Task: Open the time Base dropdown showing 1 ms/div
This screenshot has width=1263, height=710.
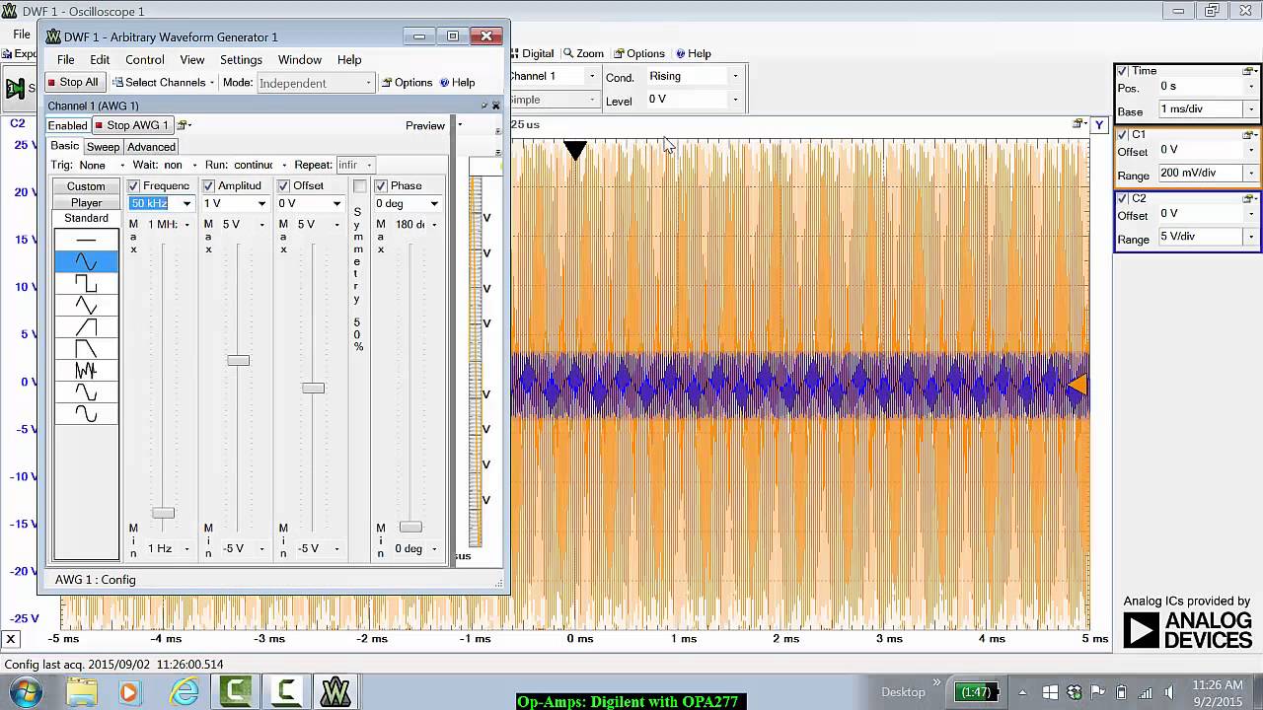Action: (1251, 109)
